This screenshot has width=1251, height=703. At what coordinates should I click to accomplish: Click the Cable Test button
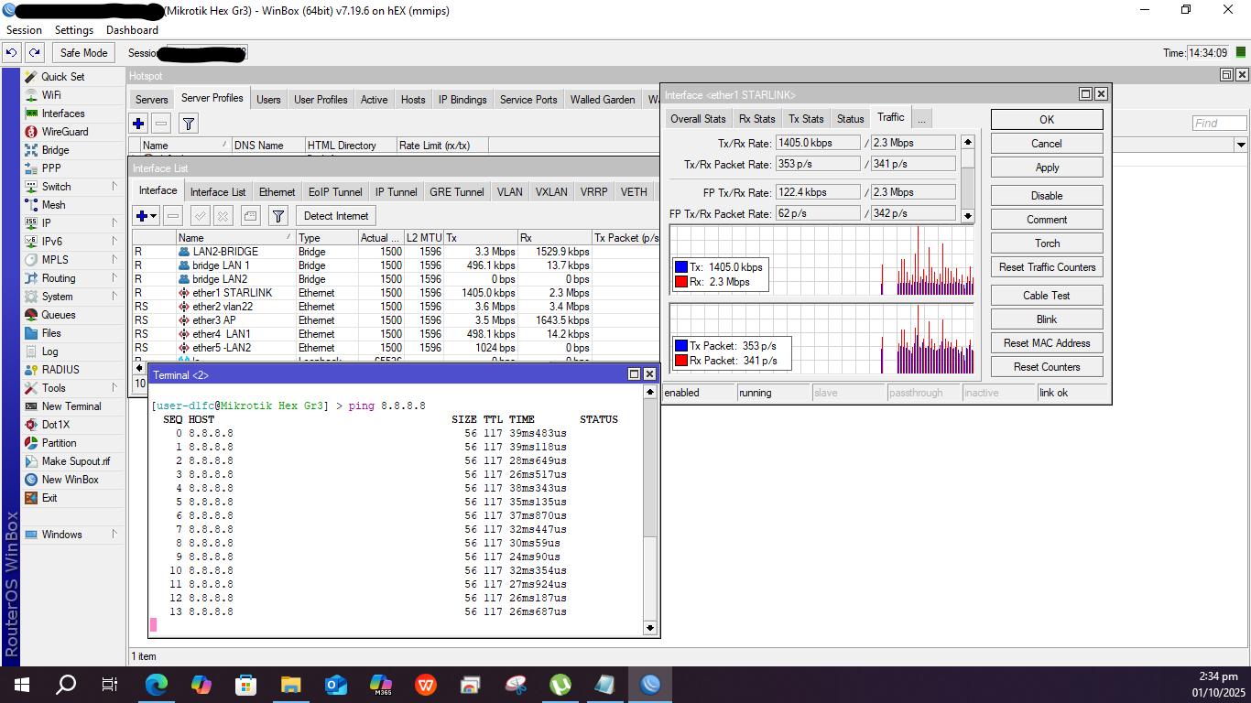click(1047, 296)
